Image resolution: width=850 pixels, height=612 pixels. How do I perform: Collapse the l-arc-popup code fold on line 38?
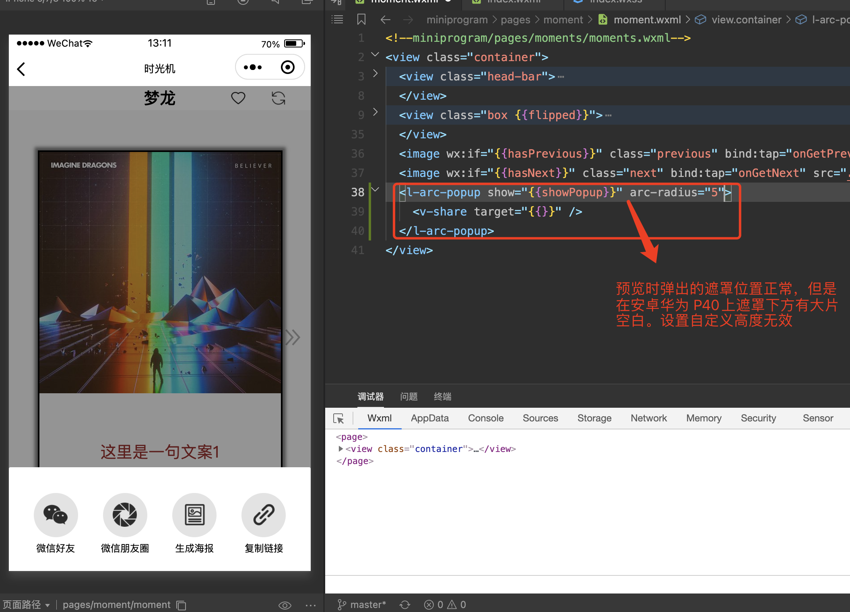(x=375, y=189)
